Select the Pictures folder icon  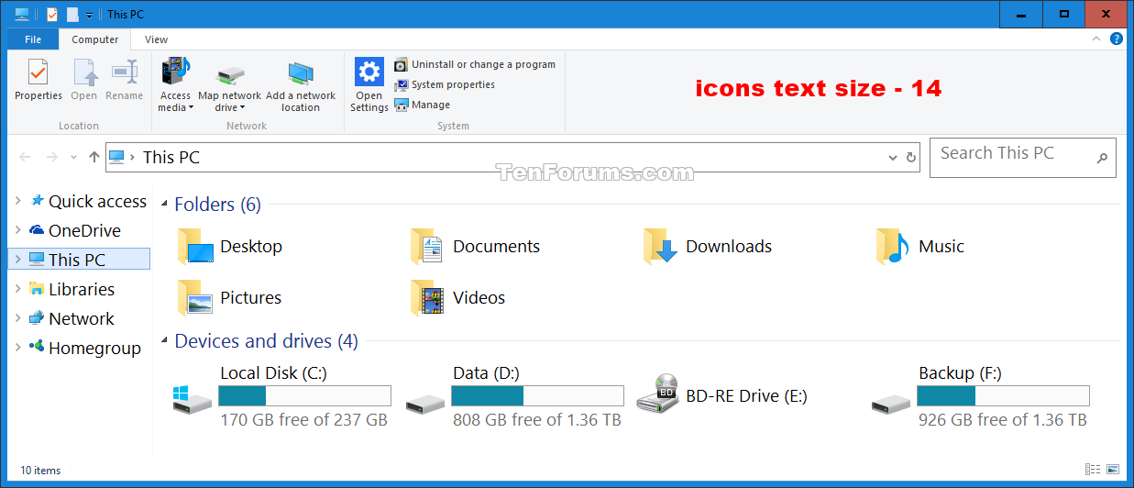(x=194, y=297)
